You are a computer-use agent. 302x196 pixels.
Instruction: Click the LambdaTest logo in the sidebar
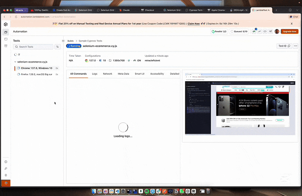tap(6, 24)
